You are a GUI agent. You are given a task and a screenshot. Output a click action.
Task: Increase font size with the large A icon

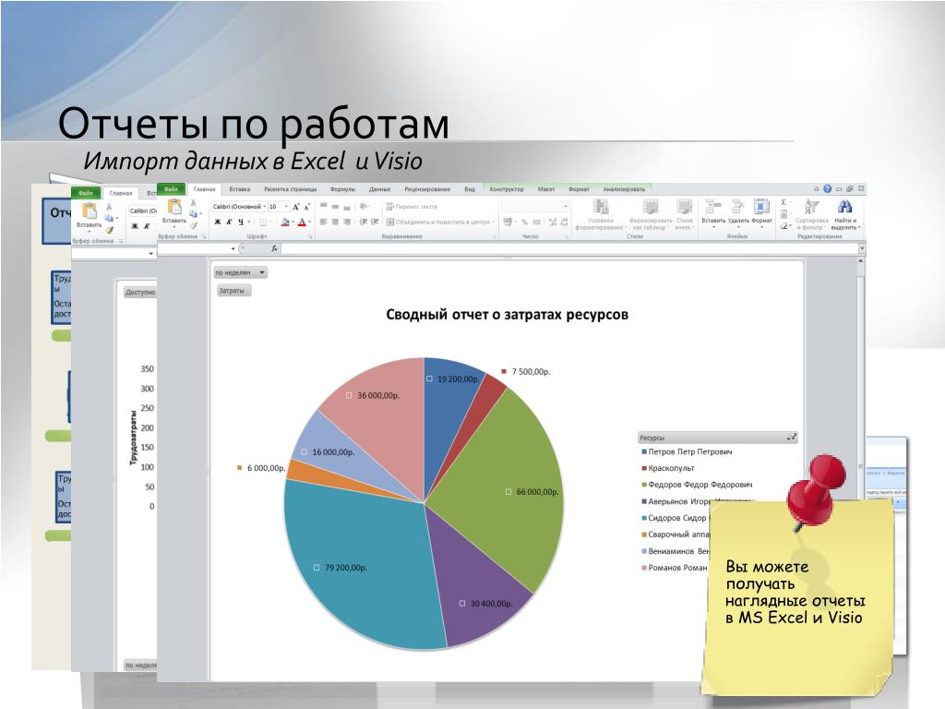pyautogui.click(x=295, y=207)
